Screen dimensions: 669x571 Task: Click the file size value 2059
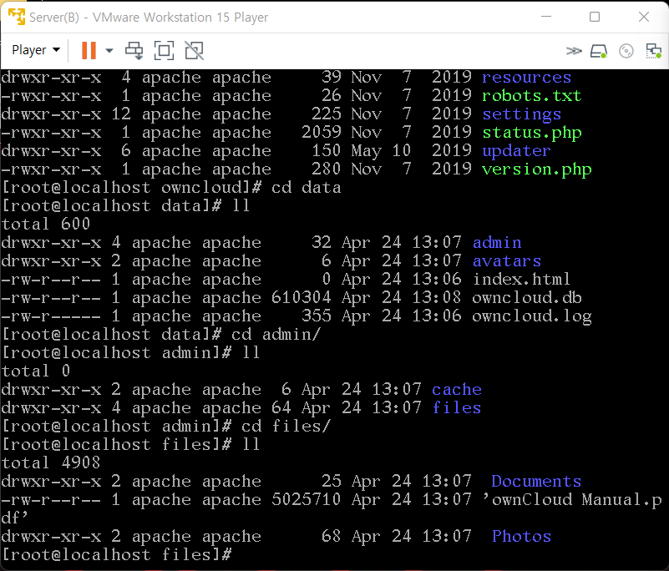pyautogui.click(x=321, y=133)
